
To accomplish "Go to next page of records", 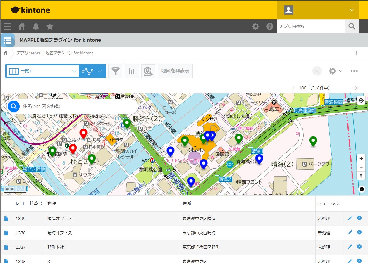I will point(356,88).
